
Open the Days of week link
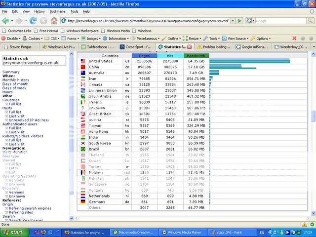point(14,88)
